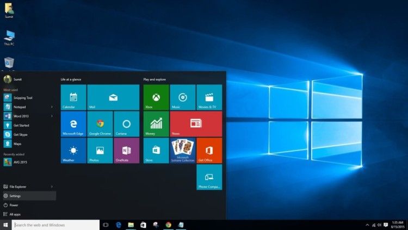Open the Calendar tile
Image resolution: width=408 pixels, height=230 pixels.
pos(73,97)
